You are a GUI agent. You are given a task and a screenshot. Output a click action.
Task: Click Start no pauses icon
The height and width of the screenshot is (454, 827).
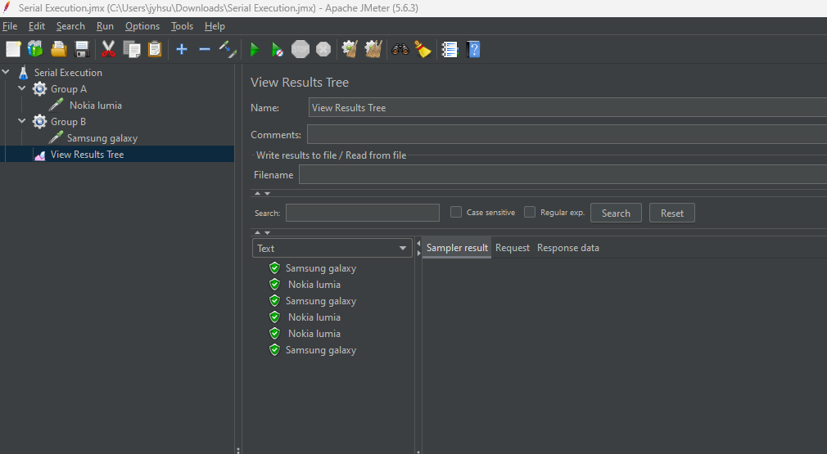click(277, 50)
